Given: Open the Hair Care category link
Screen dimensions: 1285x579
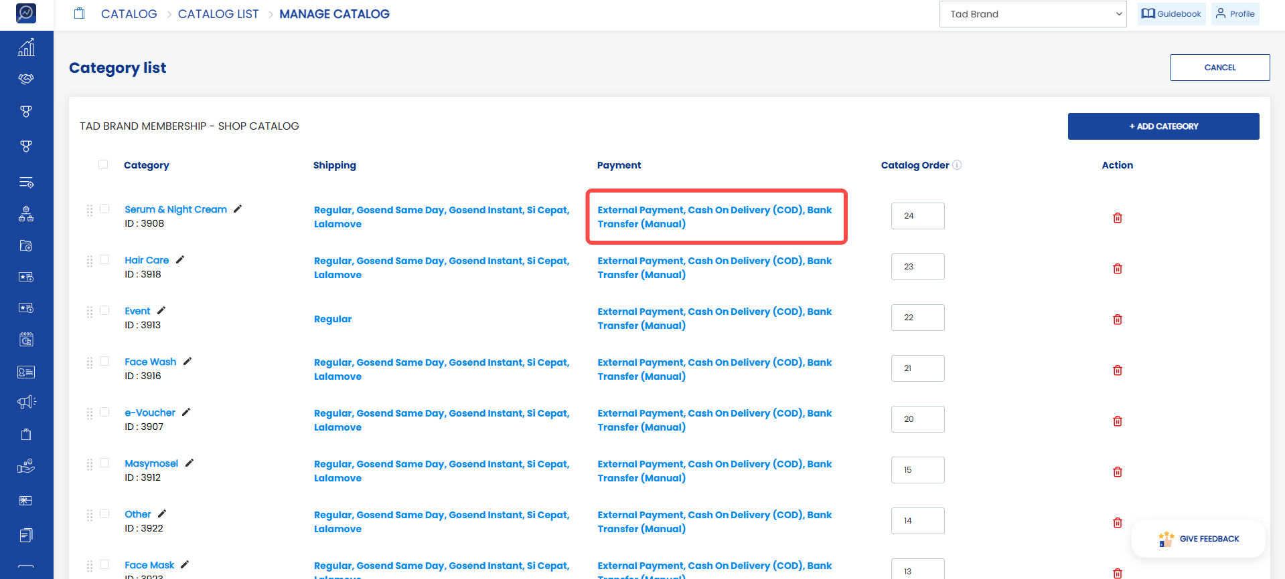Looking at the screenshot, I should pyautogui.click(x=147, y=260).
